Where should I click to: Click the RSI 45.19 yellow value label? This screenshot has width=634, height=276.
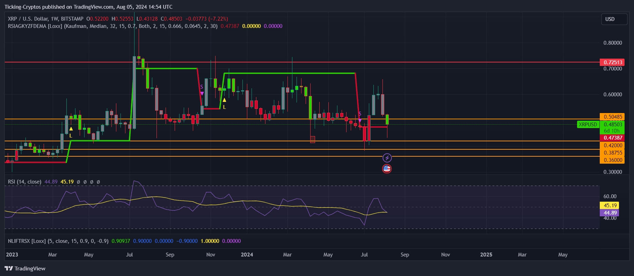(x=609, y=206)
